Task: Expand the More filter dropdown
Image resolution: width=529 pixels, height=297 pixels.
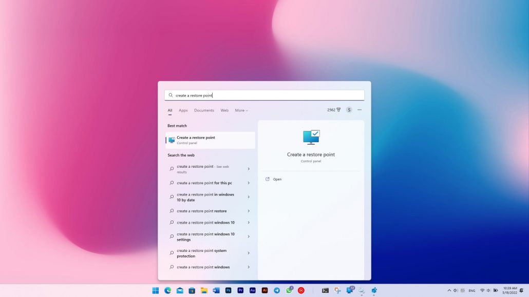Action: click(x=241, y=110)
